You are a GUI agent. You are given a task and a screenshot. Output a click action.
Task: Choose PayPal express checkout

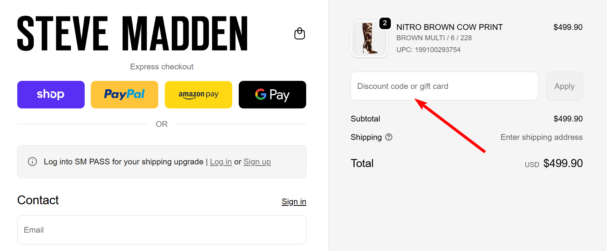(125, 95)
